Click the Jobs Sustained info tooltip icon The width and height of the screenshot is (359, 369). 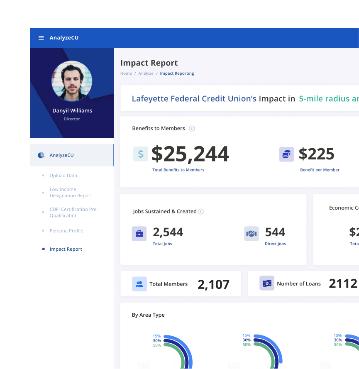coord(201,211)
